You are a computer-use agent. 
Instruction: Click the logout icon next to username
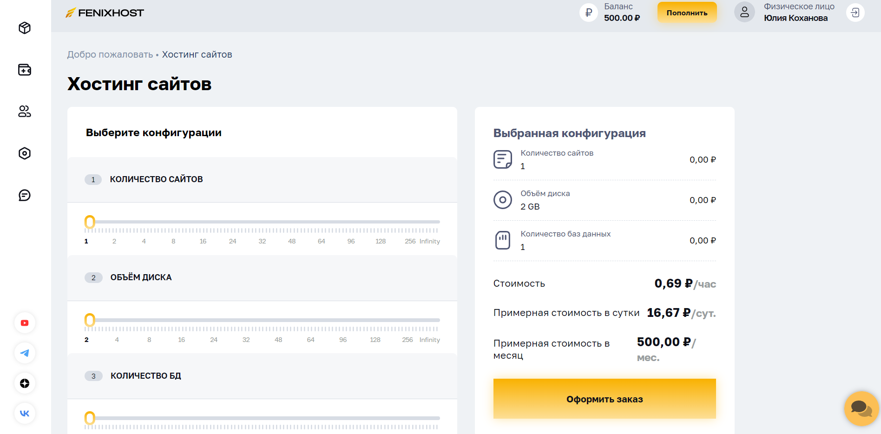point(855,13)
